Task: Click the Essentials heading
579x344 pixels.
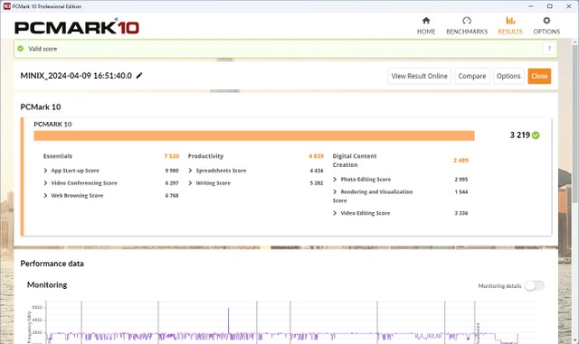Action: click(58, 156)
